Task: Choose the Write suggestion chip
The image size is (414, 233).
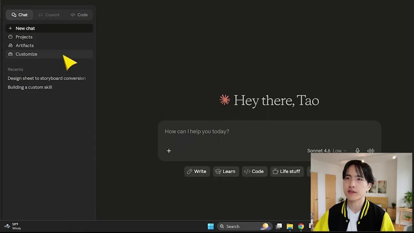Action: [x=197, y=172]
